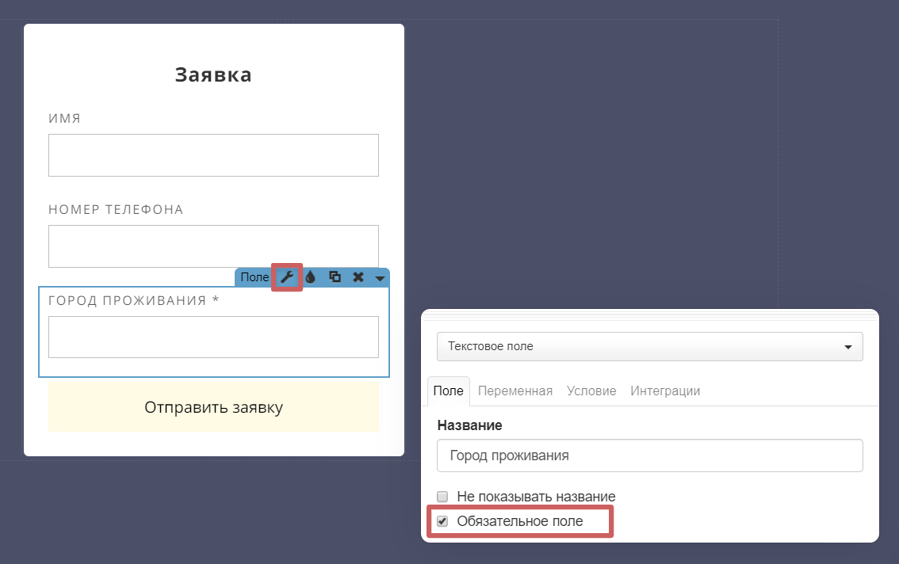Switch to the Условие tab
The height and width of the screenshot is (564, 899).
591,391
